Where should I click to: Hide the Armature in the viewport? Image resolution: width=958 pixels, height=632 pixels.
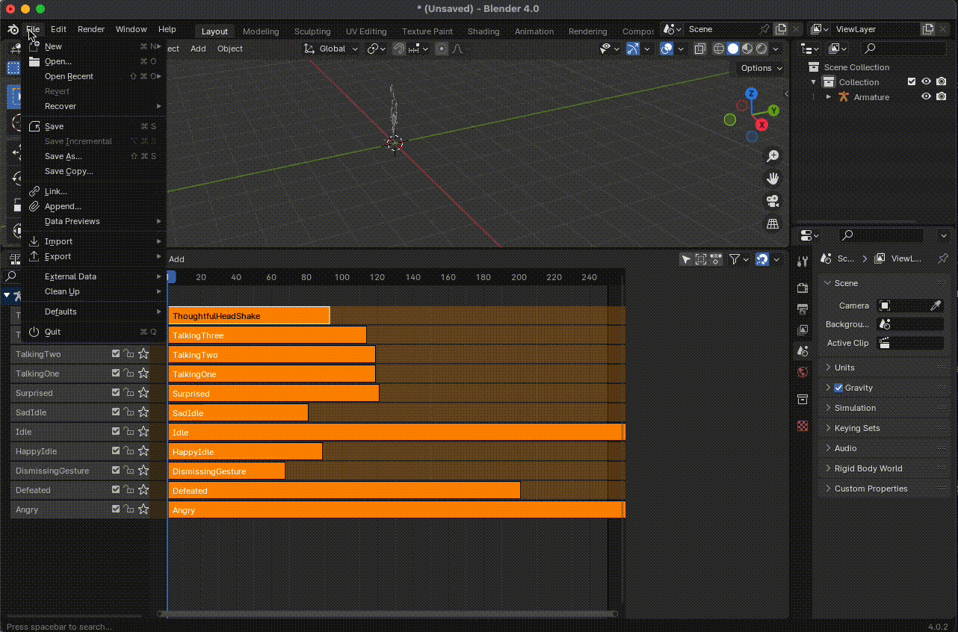[926, 96]
